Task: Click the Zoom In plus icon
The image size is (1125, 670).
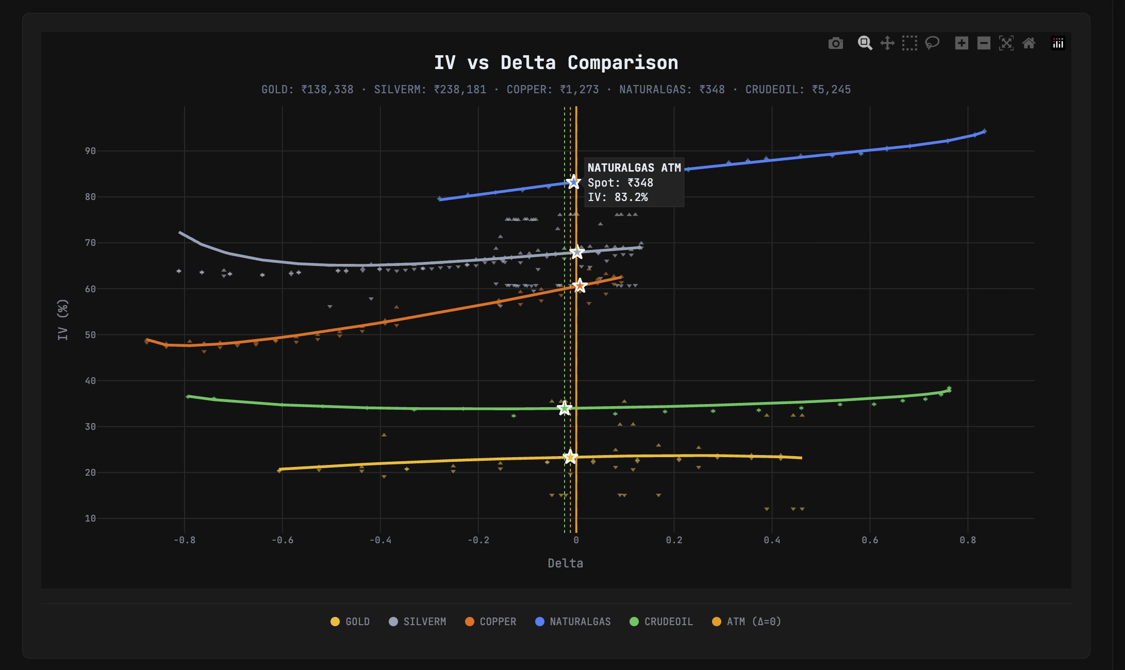Action: click(x=961, y=43)
